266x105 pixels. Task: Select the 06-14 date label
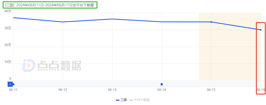coord(161,90)
